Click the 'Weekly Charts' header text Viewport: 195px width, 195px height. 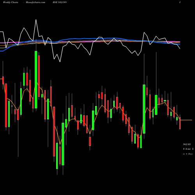pos(11,2)
